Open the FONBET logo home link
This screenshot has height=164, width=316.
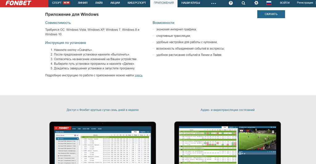click(x=18, y=3)
